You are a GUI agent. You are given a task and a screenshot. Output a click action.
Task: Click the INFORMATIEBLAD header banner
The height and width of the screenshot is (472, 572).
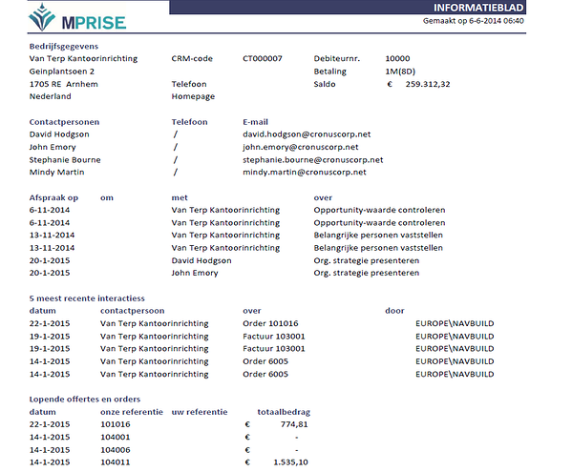(x=348, y=8)
